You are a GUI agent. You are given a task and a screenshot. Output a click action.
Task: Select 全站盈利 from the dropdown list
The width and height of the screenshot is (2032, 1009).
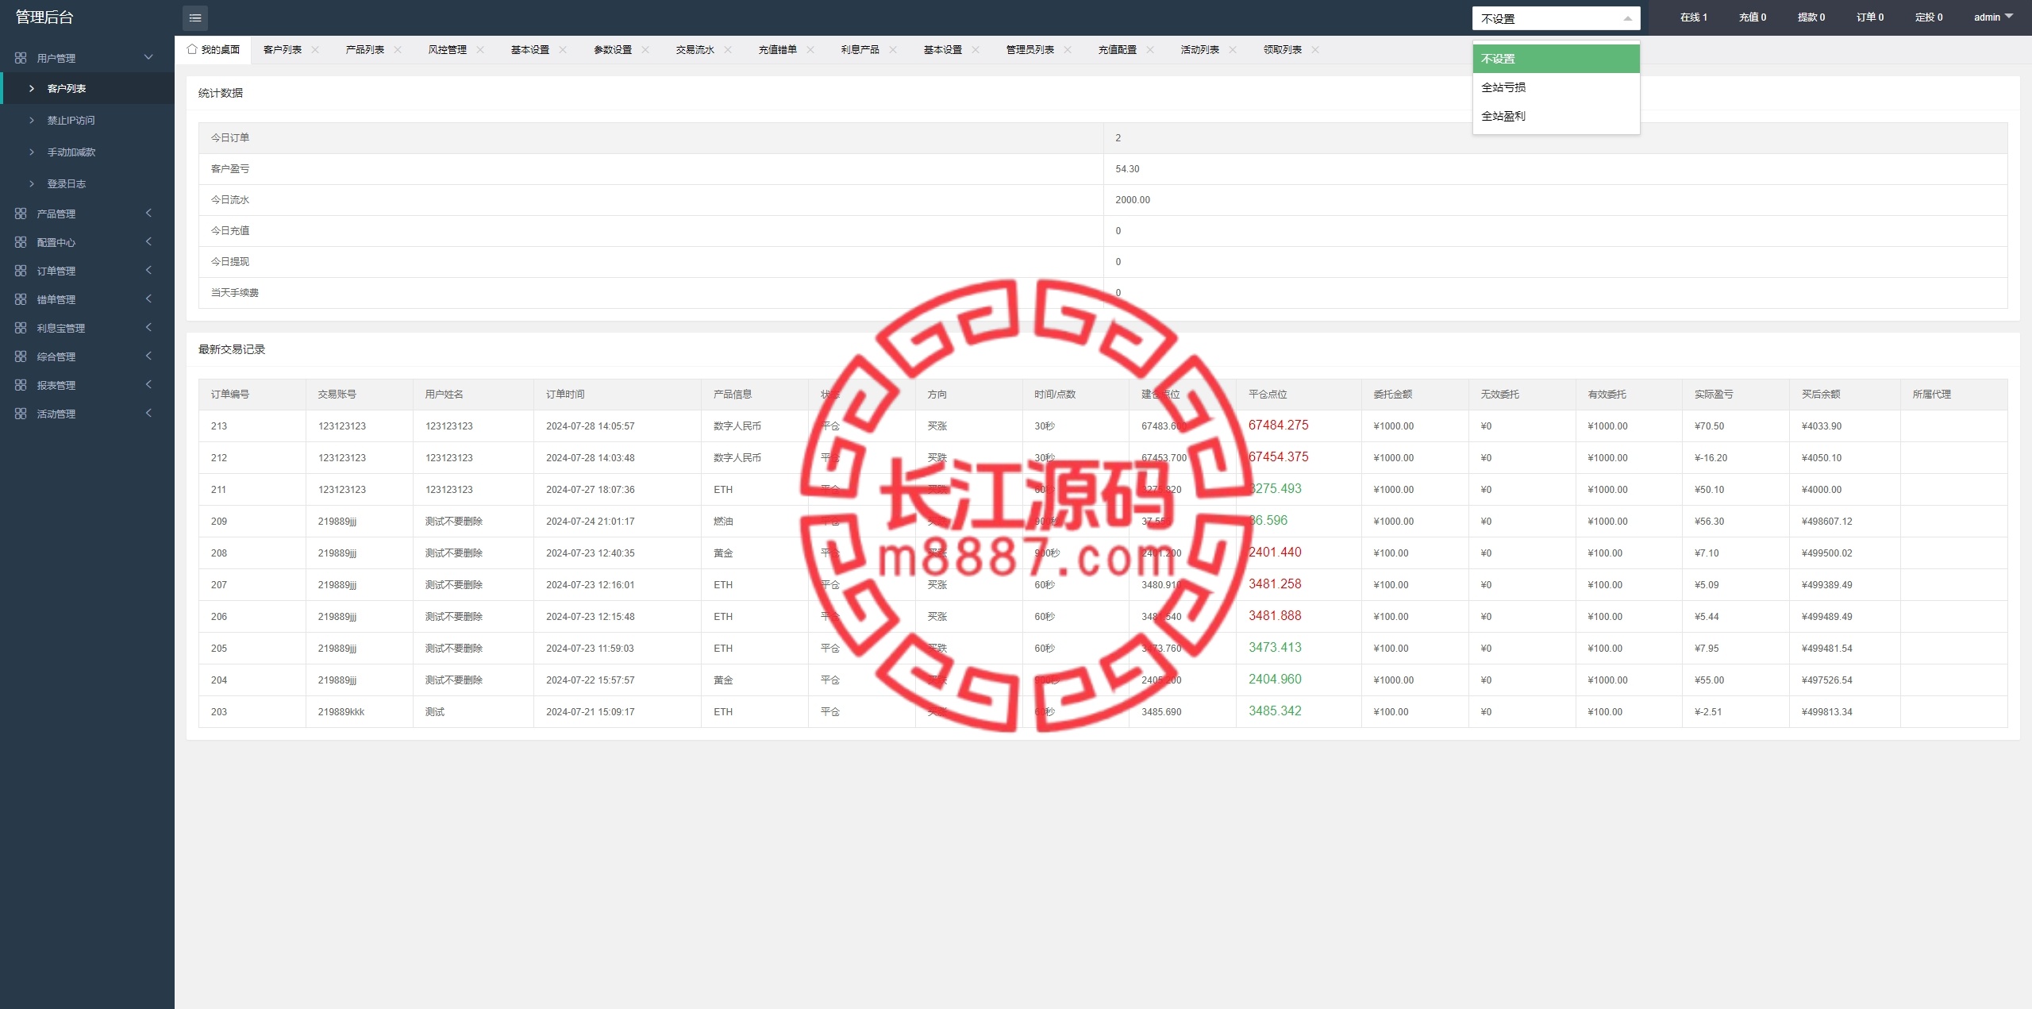(1556, 116)
